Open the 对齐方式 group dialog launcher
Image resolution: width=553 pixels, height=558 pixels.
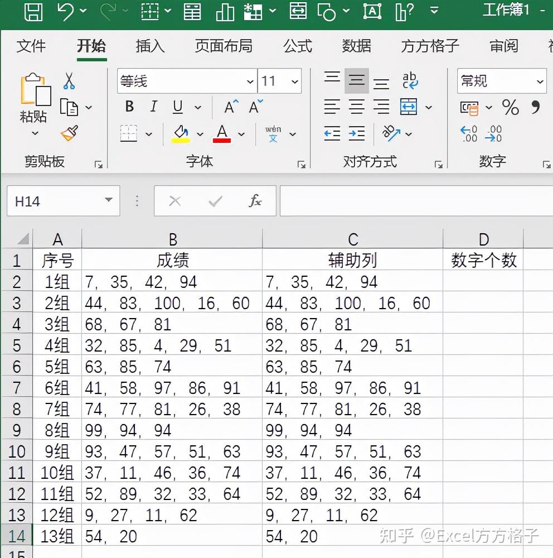point(439,165)
